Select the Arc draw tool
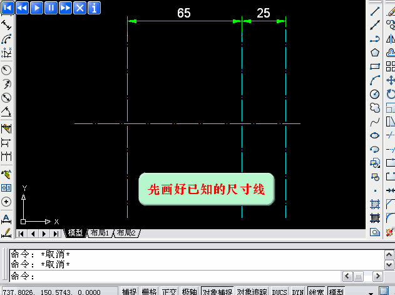This screenshot has height=295, width=395. click(x=375, y=80)
